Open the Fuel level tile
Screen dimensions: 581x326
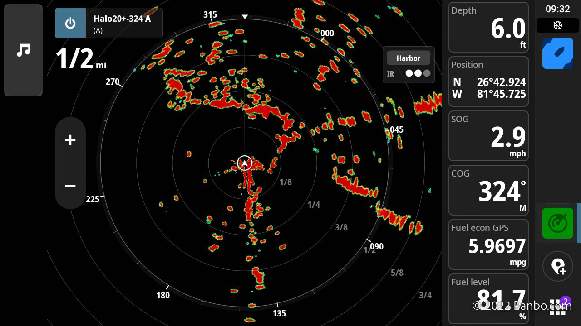click(488, 299)
